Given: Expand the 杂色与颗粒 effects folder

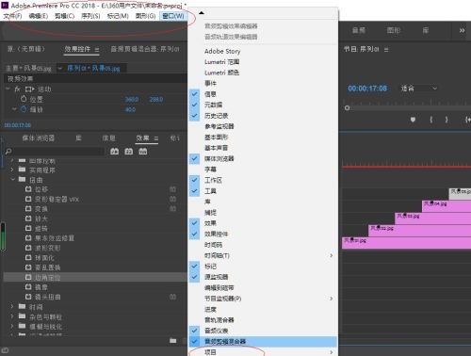Looking at the screenshot, I should (x=12, y=316).
